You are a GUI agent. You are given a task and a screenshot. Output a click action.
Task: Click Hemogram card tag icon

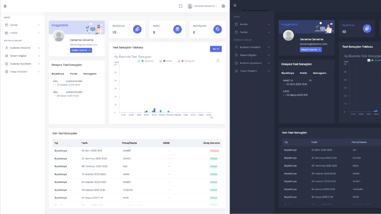pyautogui.click(x=218, y=29)
